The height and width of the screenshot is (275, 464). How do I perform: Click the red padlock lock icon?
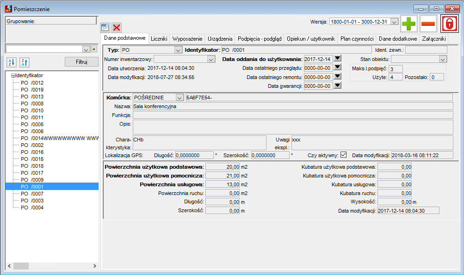(449, 24)
